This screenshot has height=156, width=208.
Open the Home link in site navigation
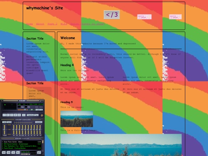tap(30, 24)
